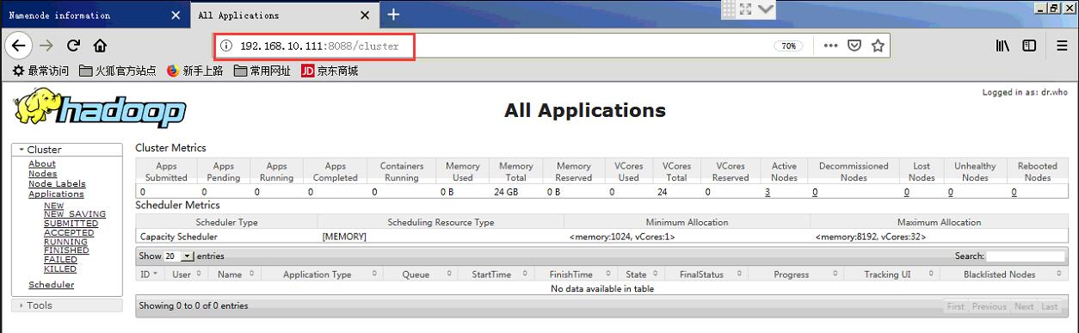This screenshot has height=333, width=1079.
Task: Sort table by User column
Action: coord(187,274)
